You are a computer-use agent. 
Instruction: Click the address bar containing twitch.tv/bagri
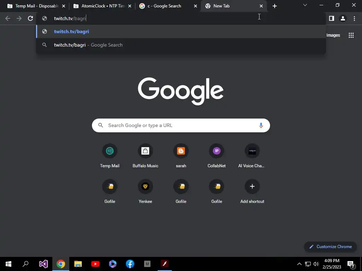coord(181,18)
